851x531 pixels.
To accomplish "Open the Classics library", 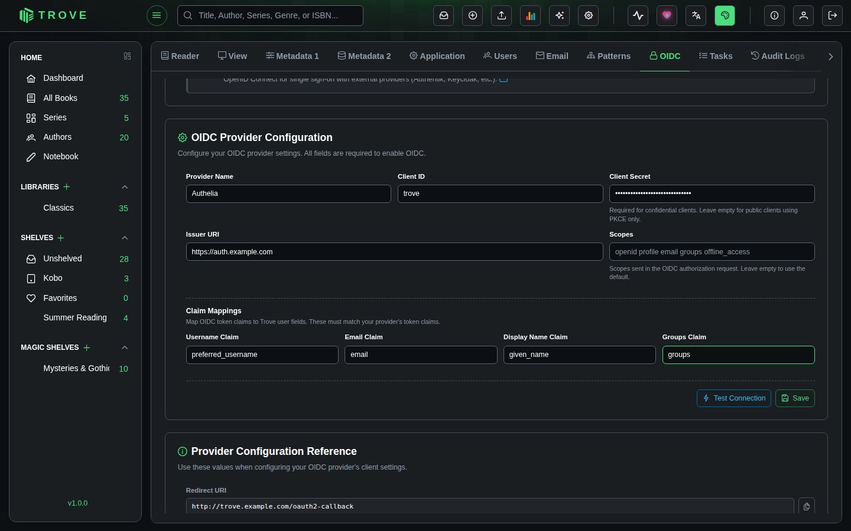I will (x=76, y=208).
